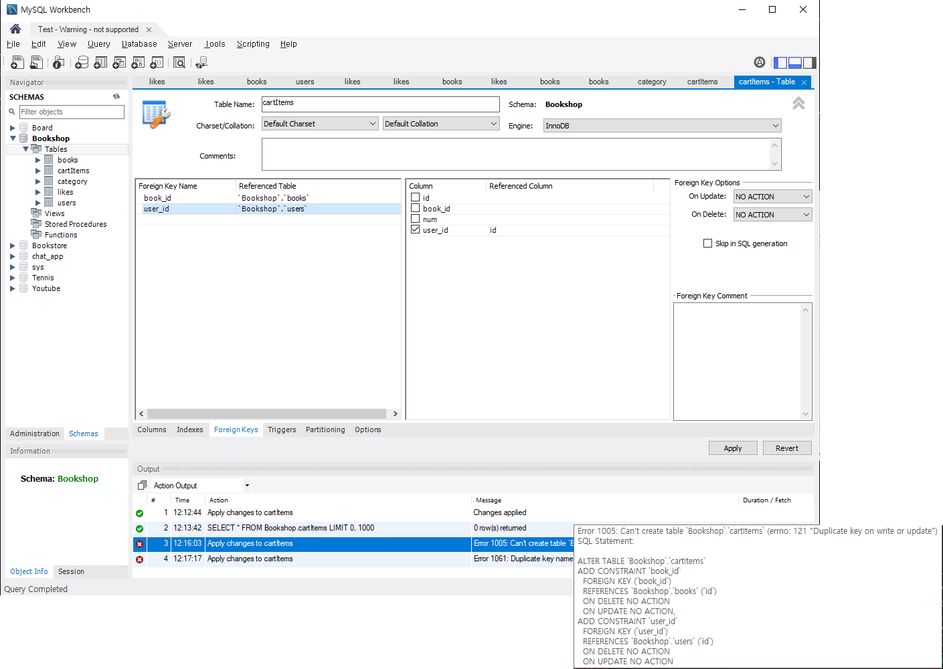
Task: Open the category editor tab
Action: coord(652,82)
